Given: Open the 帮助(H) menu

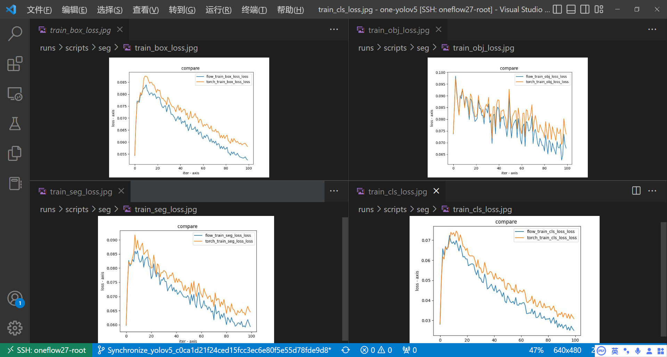Looking at the screenshot, I should click(x=290, y=10).
